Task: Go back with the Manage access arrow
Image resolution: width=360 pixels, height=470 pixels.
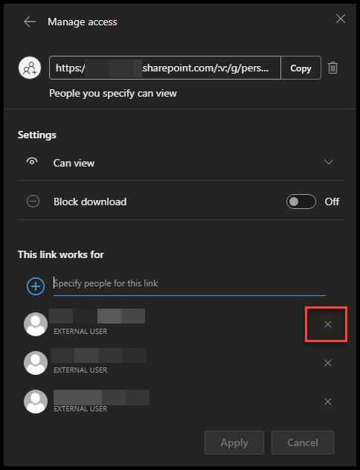Action: [x=30, y=22]
